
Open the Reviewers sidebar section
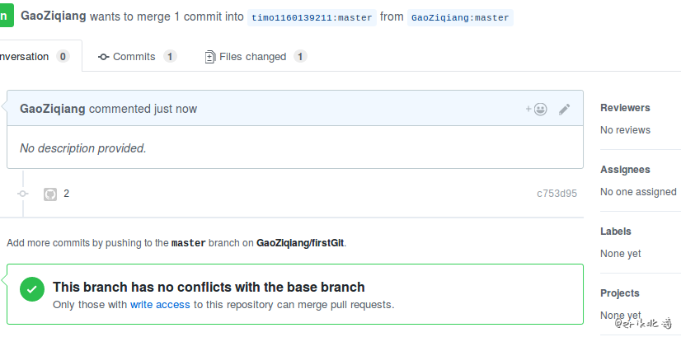[x=625, y=108]
